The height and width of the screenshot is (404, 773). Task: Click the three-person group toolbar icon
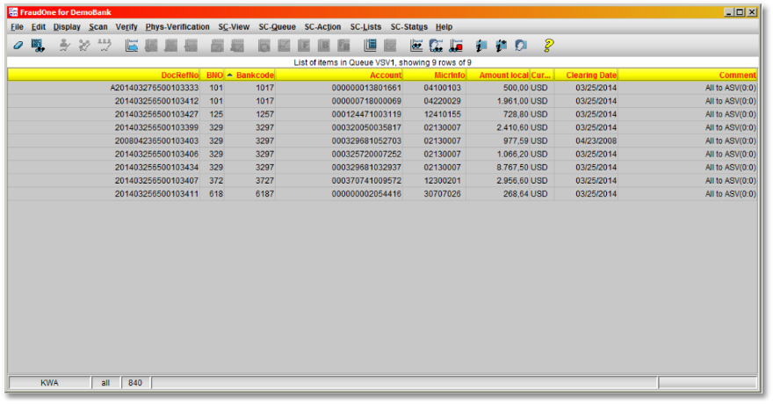pos(105,45)
